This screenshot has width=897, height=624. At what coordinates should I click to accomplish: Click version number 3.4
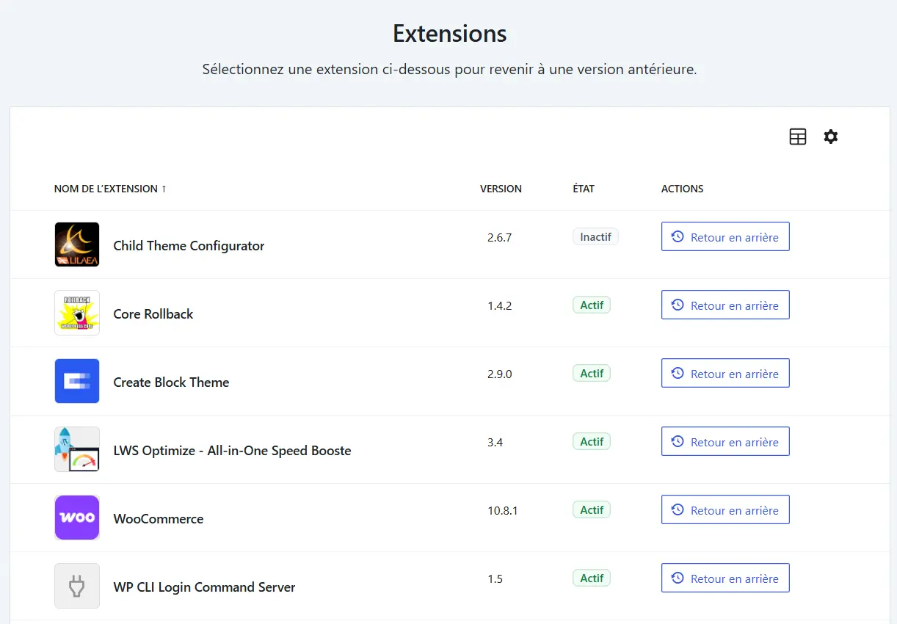pos(495,442)
